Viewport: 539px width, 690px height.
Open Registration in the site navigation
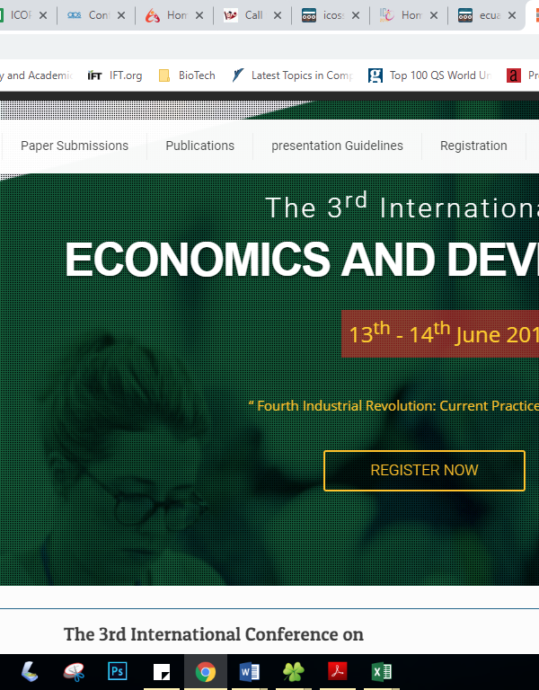473,146
